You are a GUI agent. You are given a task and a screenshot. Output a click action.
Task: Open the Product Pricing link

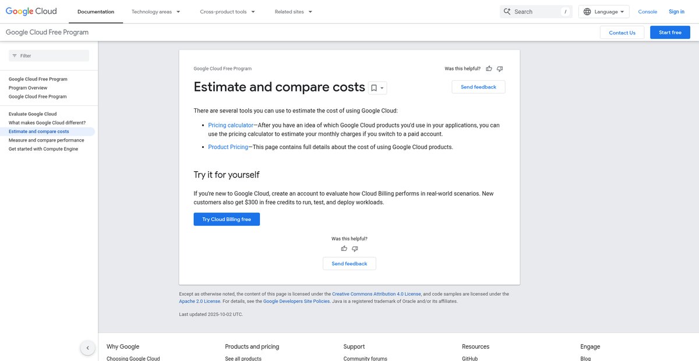pyautogui.click(x=228, y=147)
